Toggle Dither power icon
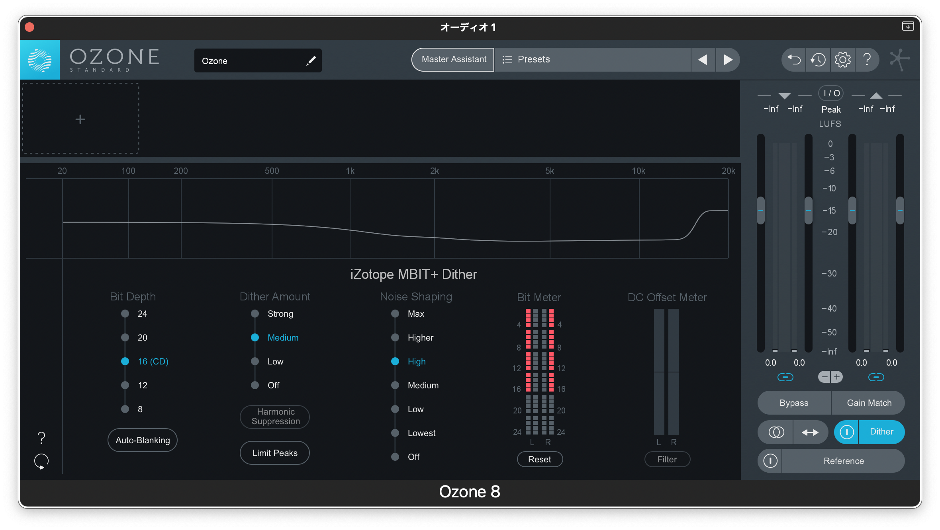This screenshot has height=530, width=940. (x=846, y=432)
